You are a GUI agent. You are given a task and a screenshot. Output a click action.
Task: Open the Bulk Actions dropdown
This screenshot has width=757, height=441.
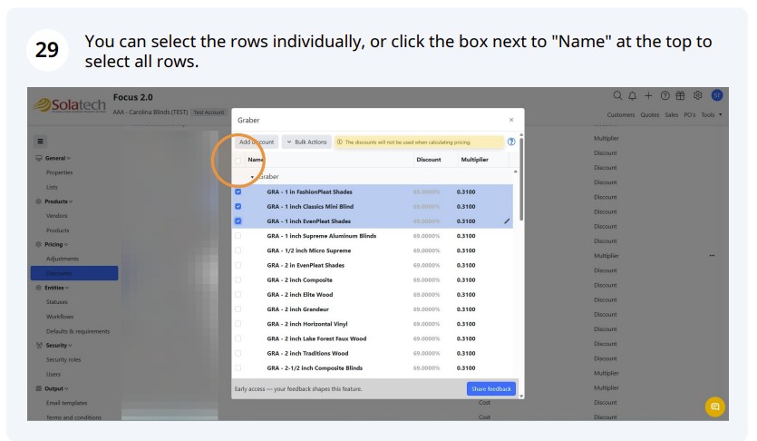click(306, 142)
